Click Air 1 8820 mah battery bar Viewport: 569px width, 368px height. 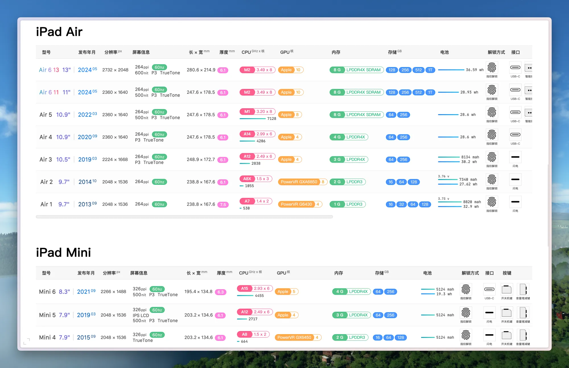pos(450,202)
